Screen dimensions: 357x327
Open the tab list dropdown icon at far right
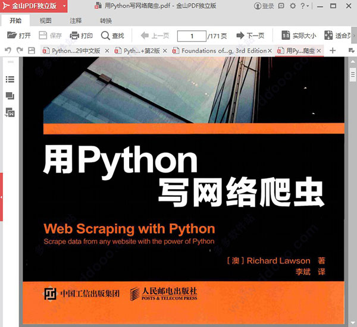point(352,51)
